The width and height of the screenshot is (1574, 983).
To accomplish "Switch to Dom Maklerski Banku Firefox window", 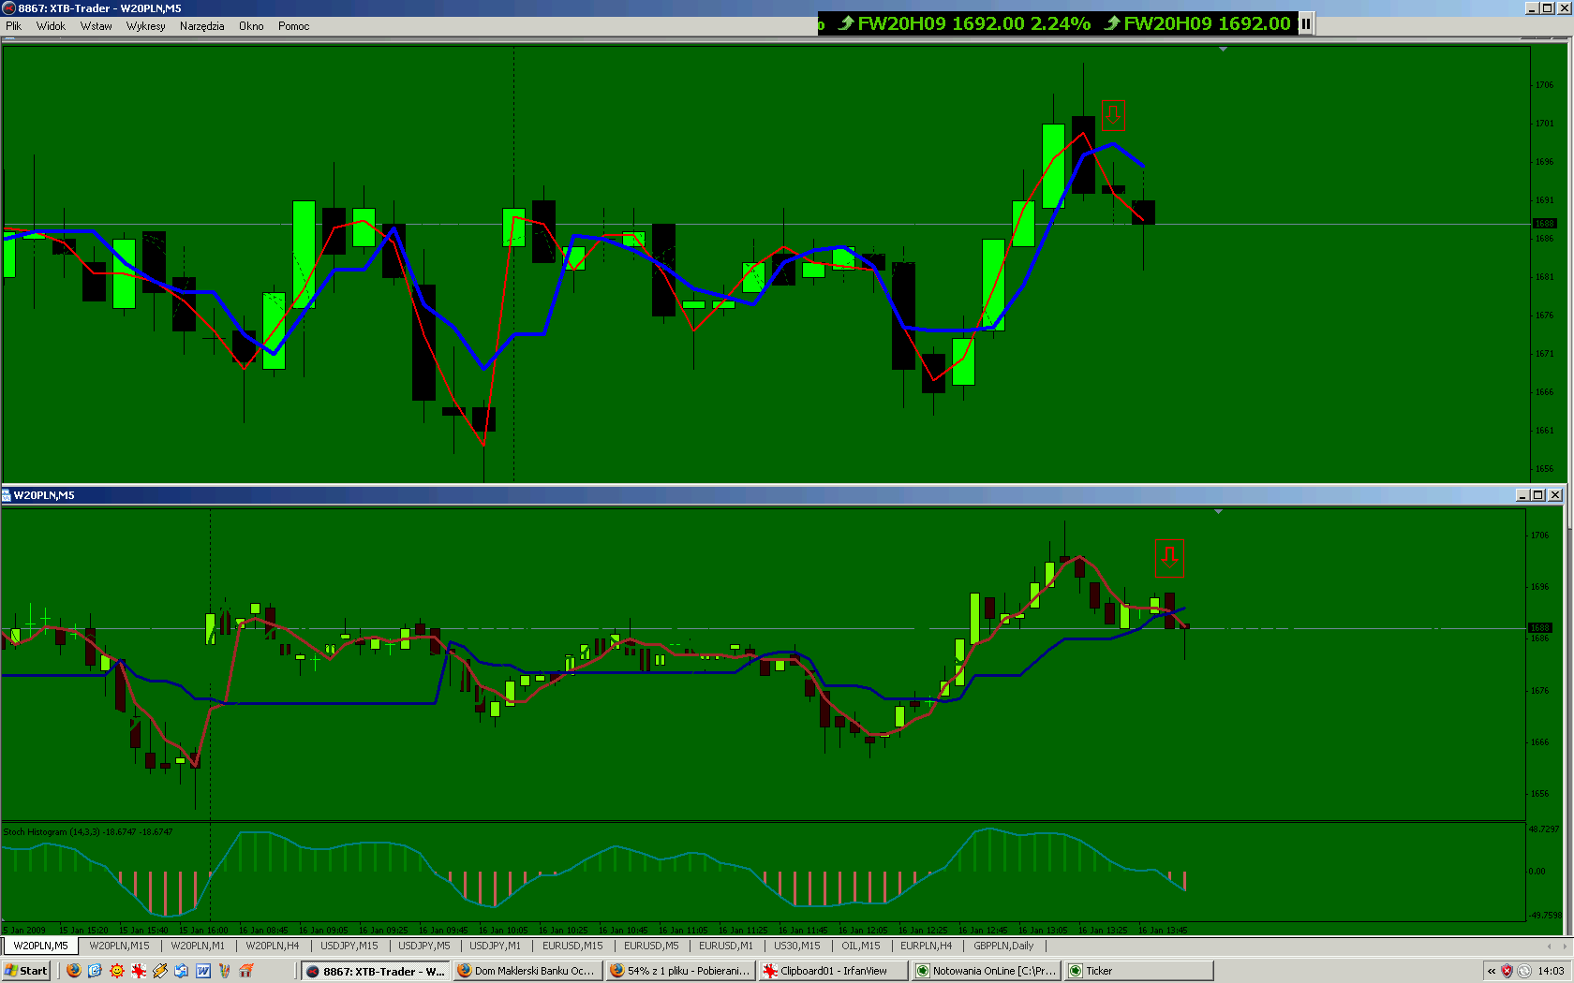I will pos(527,971).
